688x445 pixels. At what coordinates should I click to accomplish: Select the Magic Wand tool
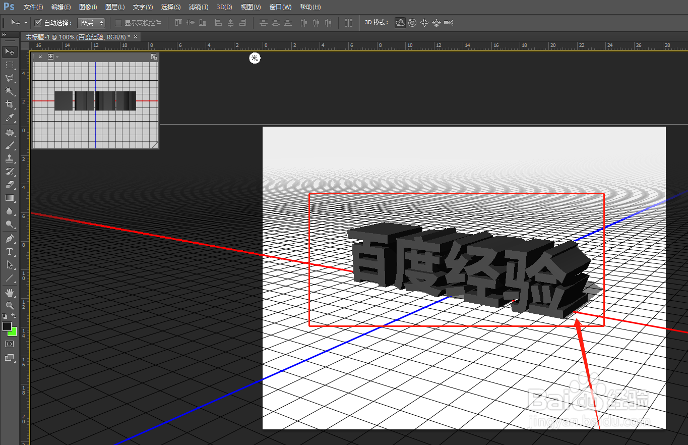click(10, 91)
